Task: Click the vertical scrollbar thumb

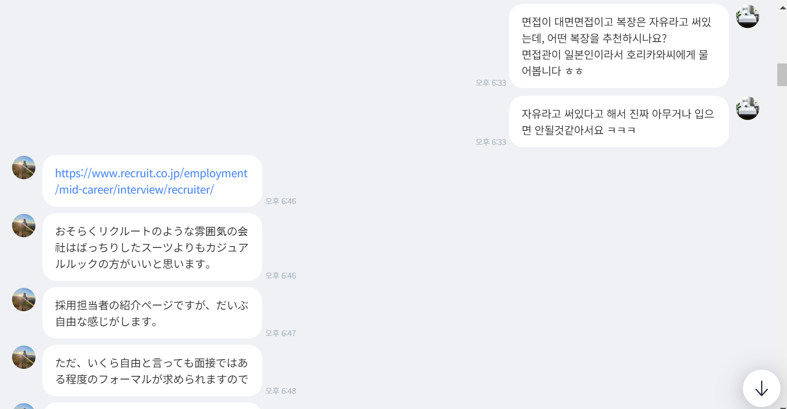Action: [782, 74]
